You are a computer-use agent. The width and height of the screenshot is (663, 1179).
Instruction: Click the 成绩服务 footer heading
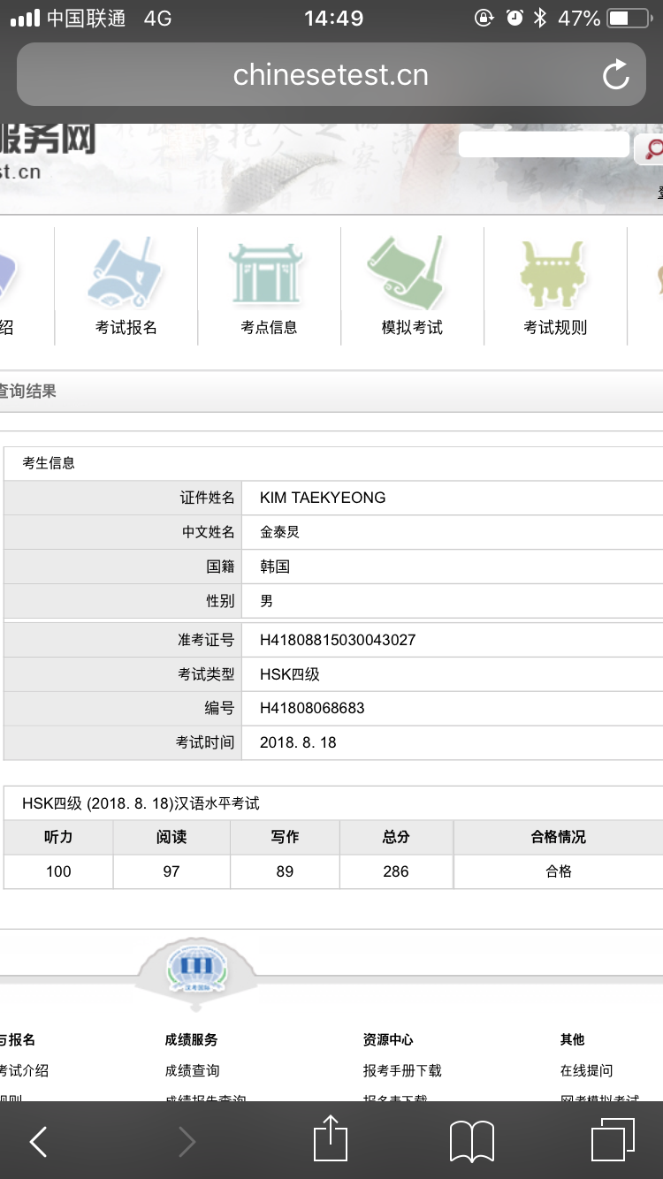(191, 1039)
